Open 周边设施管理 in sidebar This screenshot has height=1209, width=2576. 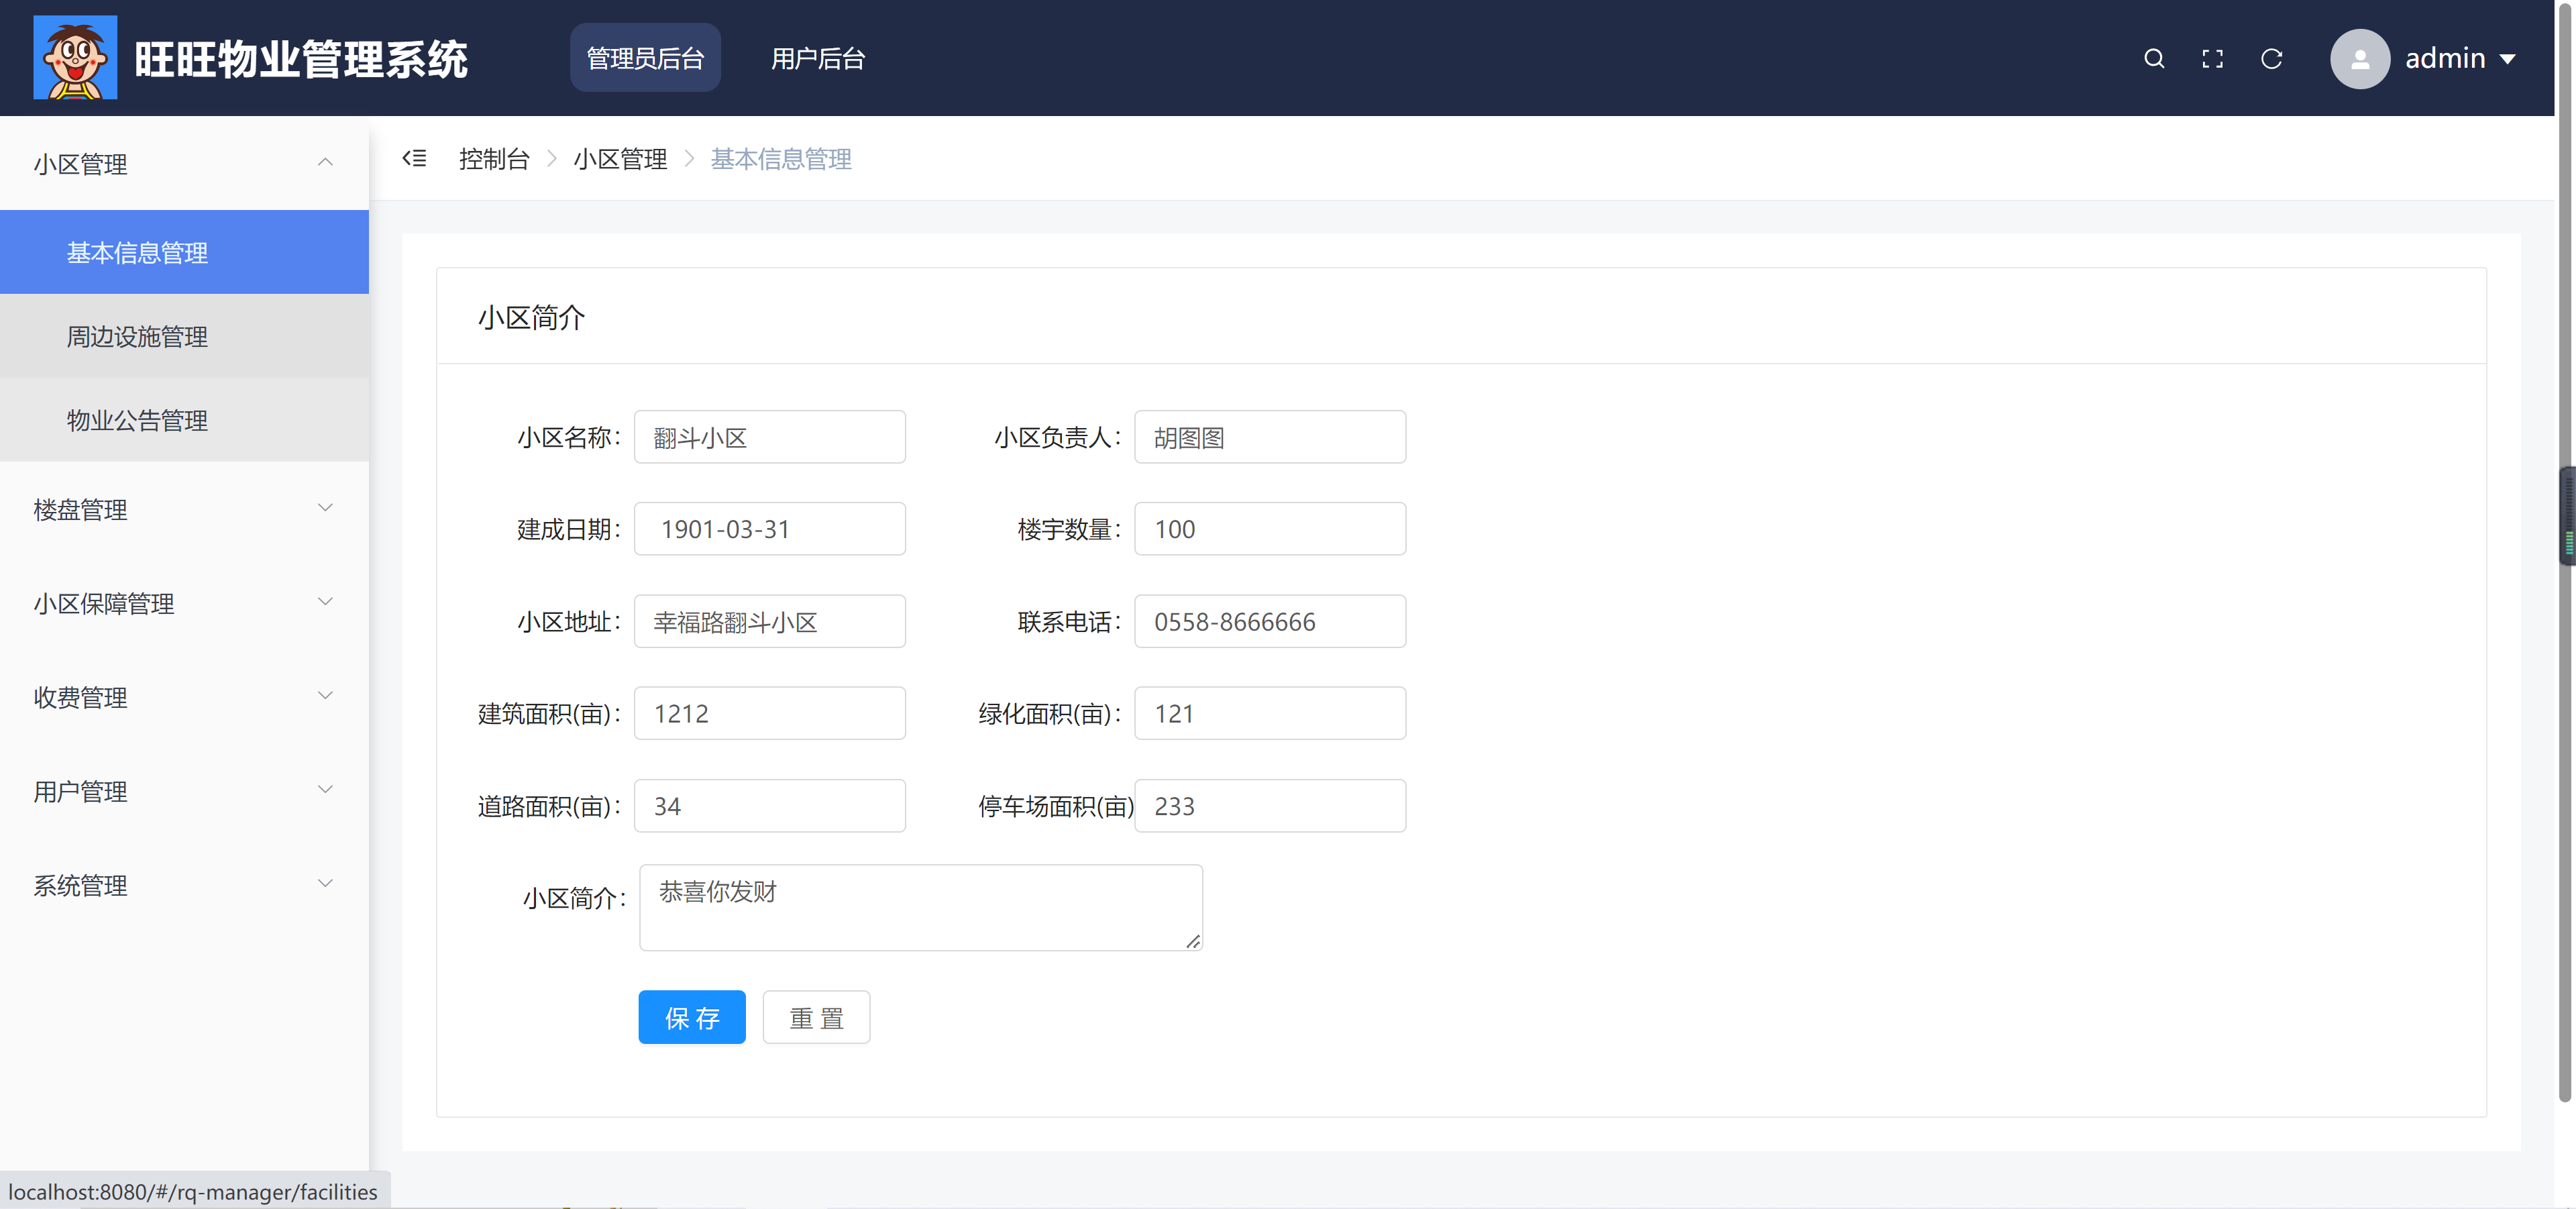[x=137, y=336]
